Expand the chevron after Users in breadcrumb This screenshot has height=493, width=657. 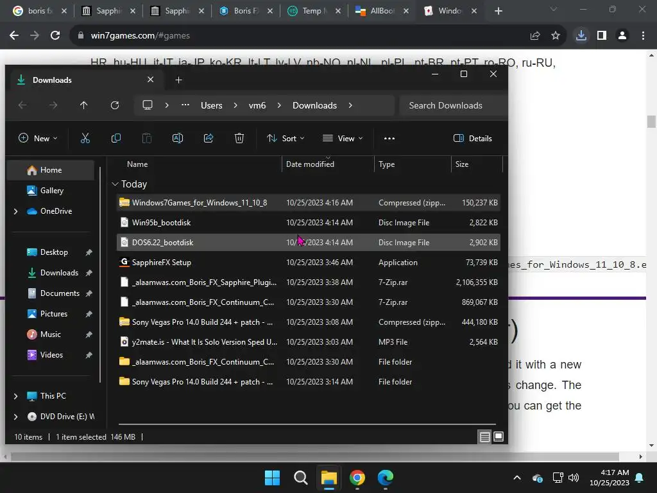(235, 105)
